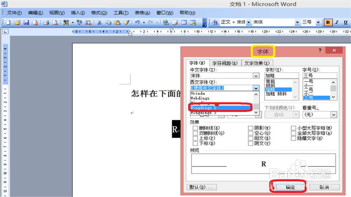Click the 默认 default button
This screenshot has width=351, height=197.
[x=201, y=187]
